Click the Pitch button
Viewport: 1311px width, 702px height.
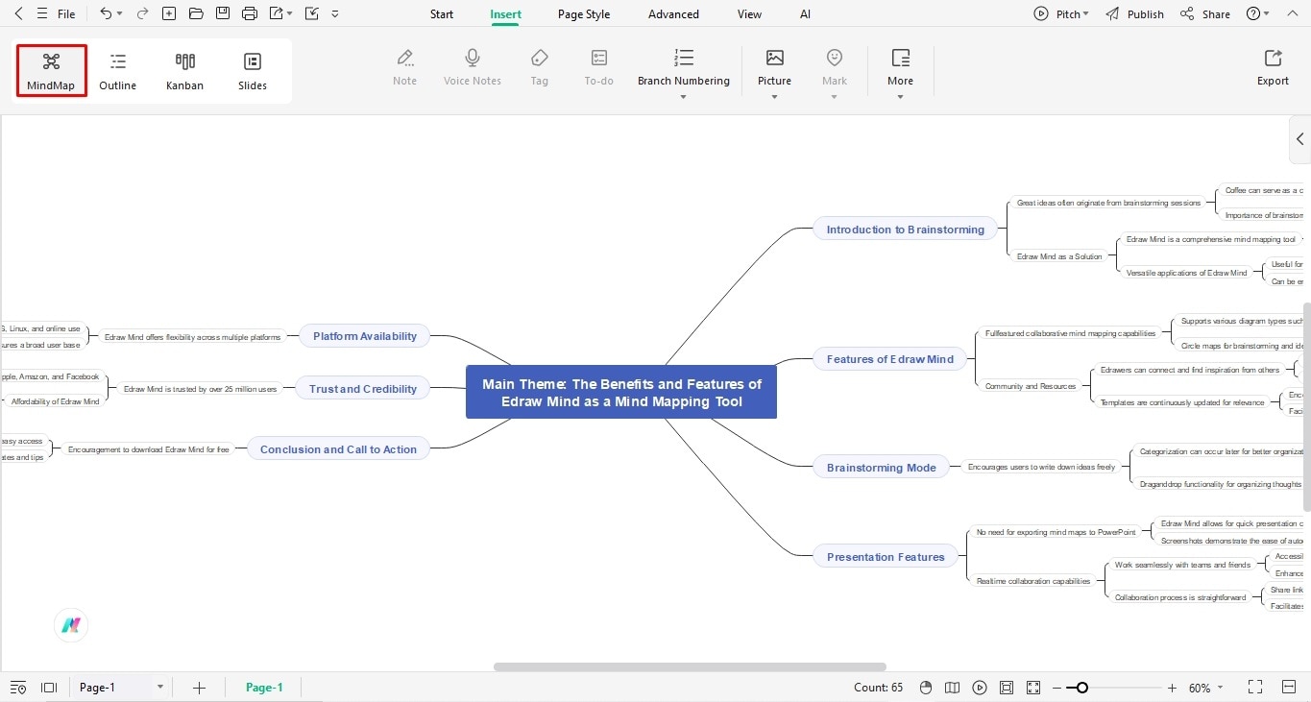pos(1061,14)
